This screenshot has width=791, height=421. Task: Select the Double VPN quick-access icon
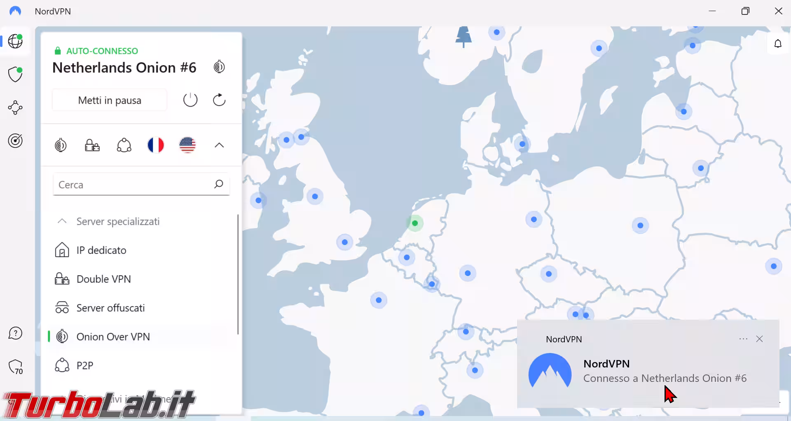point(92,145)
